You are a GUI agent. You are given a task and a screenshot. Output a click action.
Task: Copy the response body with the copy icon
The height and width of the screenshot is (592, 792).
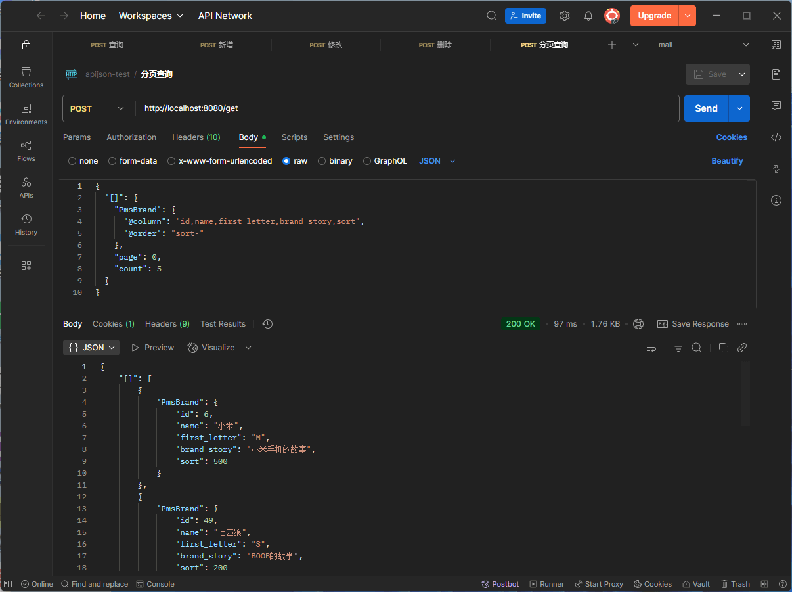pyautogui.click(x=724, y=348)
